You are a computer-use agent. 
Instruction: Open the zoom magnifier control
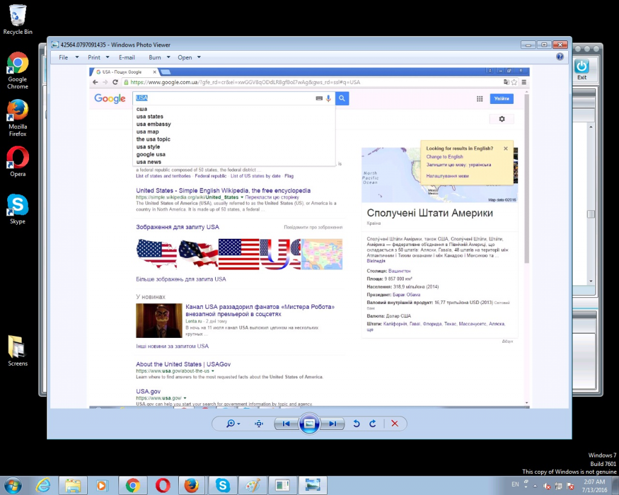[x=232, y=424]
